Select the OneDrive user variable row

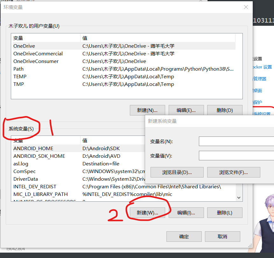124,46
